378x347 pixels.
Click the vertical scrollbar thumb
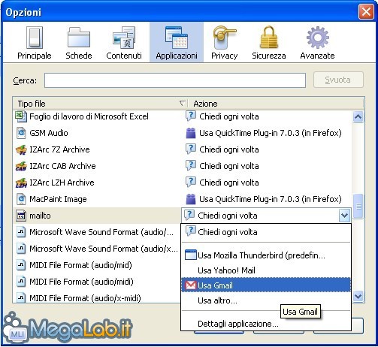click(x=358, y=207)
